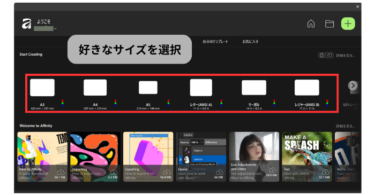Download the Layers tutorial via cloud icon

coord(220,171)
